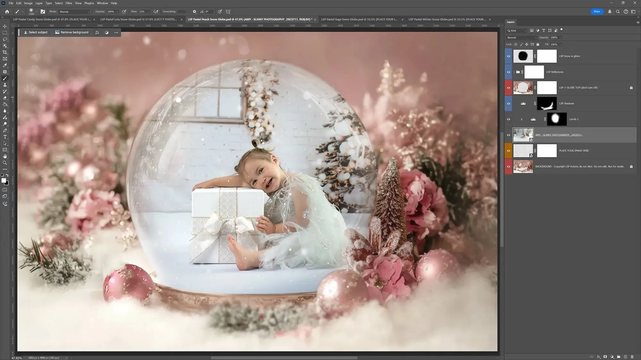The image size is (641, 360).
Task: Open the Plugins menu
Action: (89, 3)
